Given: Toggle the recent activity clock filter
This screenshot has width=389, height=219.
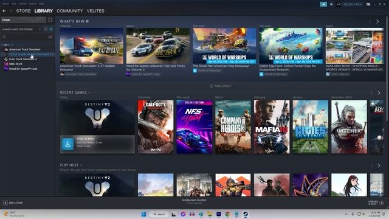Looking at the screenshot, I should pos(46,29).
